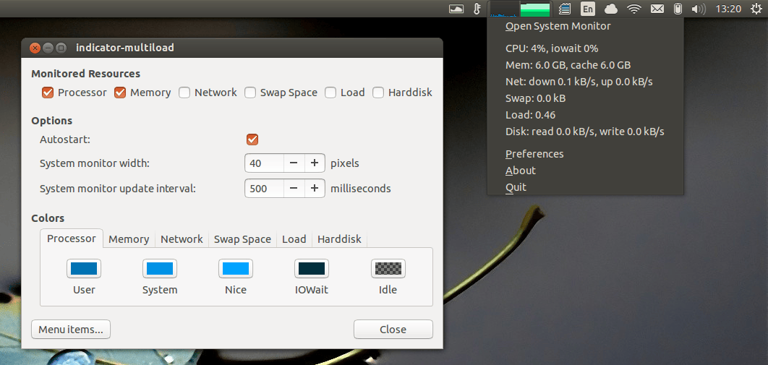Image resolution: width=768 pixels, height=365 pixels.
Task: Open the temperature sensor indicator
Action: [477, 9]
